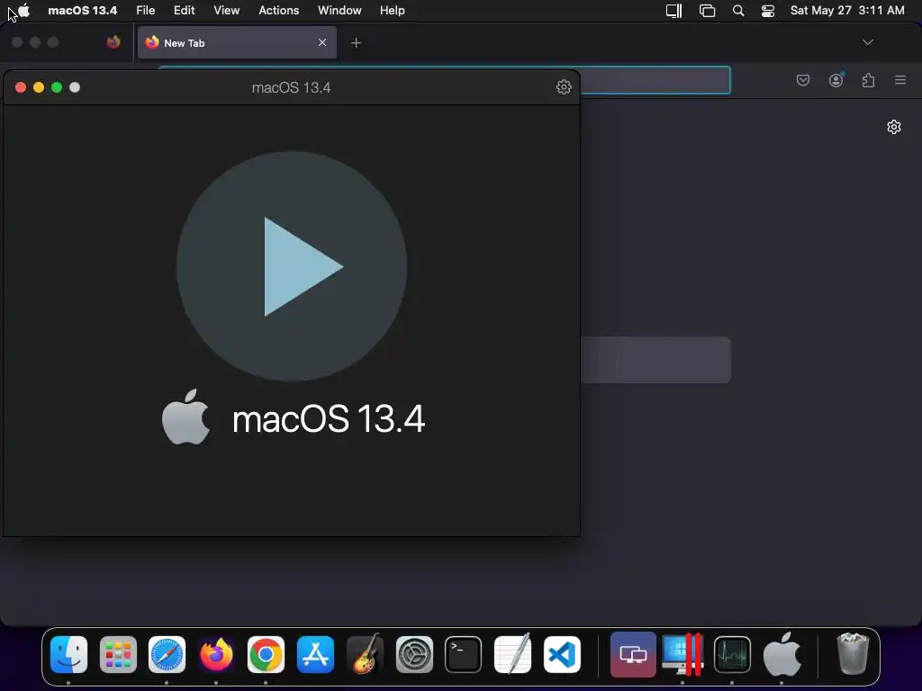Screen dimensions: 922x691
Task: Click the gray fourth window control dot
Action: click(75, 87)
